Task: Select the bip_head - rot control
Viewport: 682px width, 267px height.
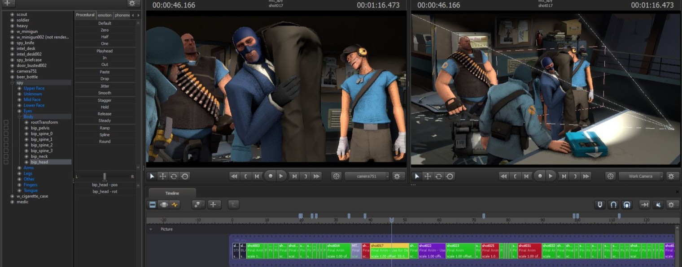Action: 105,192
